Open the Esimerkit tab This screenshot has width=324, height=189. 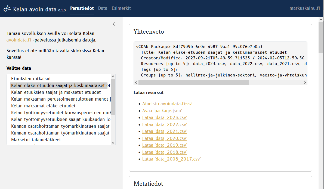[x=121, y=8]
